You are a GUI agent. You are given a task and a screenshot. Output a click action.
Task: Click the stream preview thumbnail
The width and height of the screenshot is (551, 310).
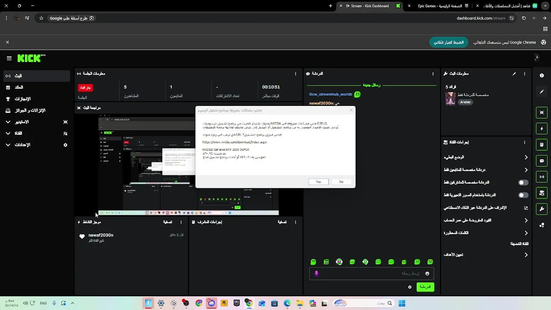point(189,164)
